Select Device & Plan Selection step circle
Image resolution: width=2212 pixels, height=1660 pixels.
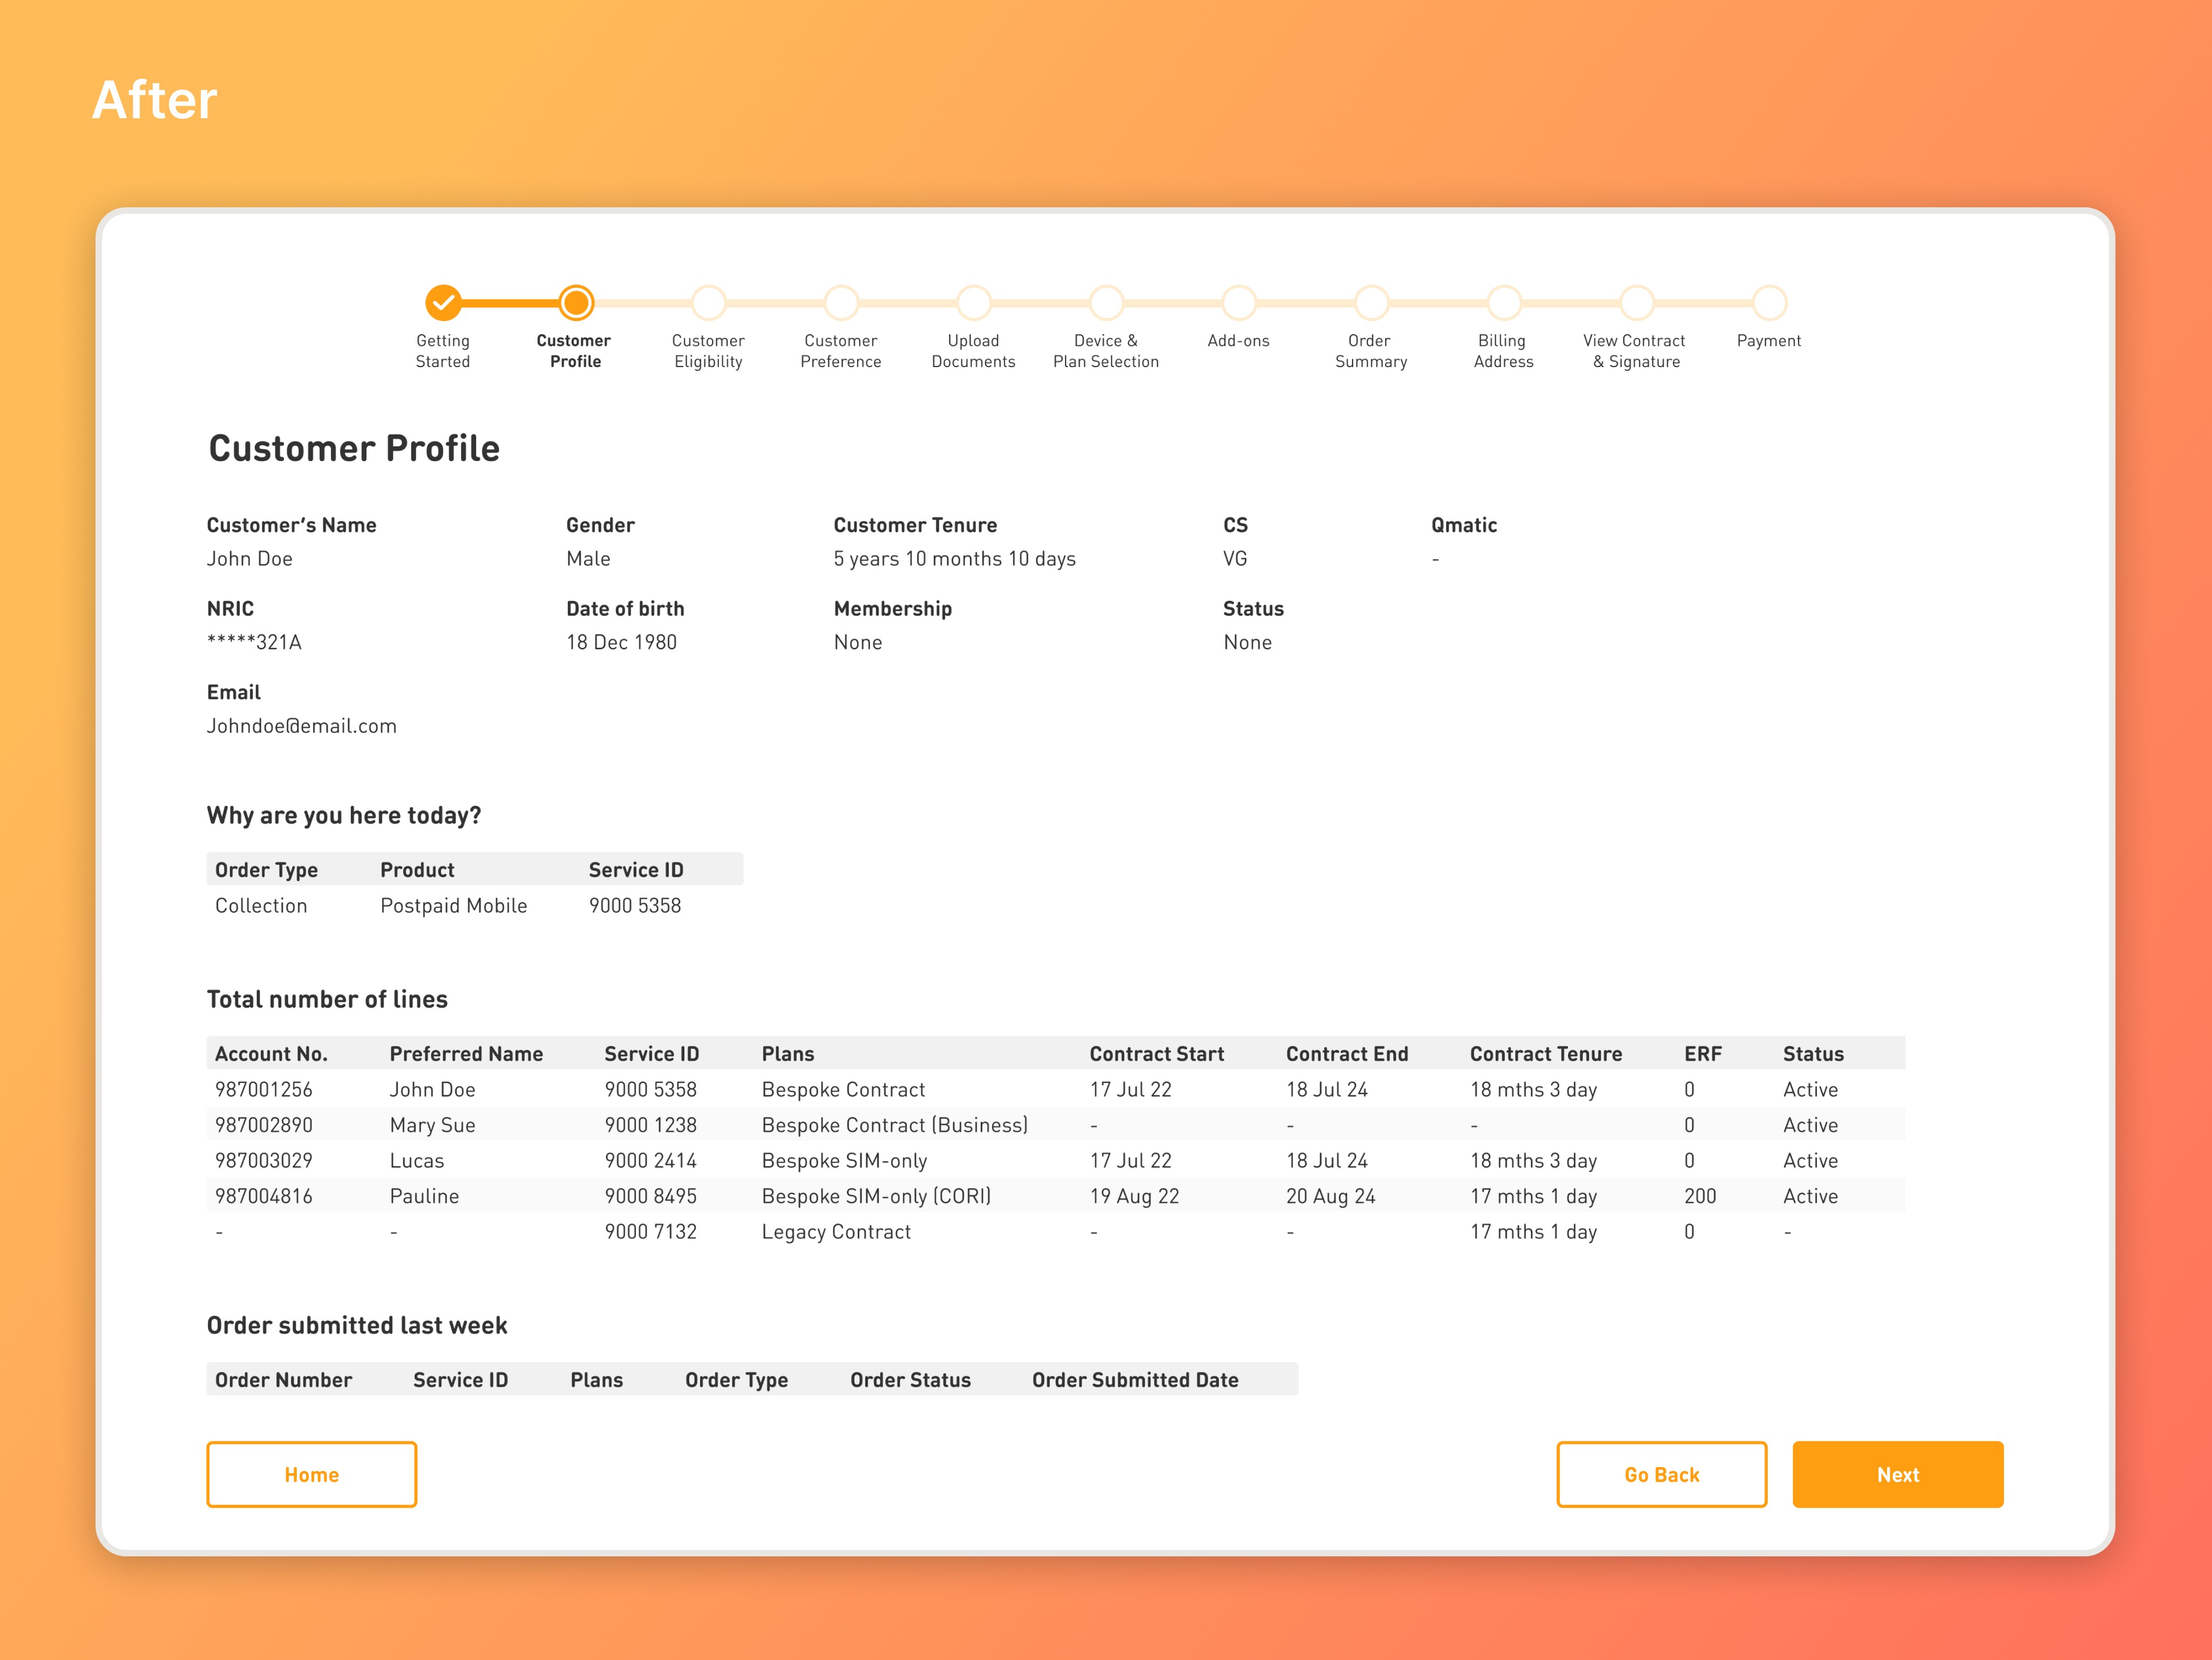(x=1106, y=302)
